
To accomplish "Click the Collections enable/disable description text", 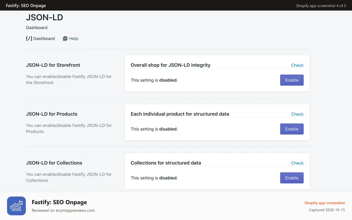I will [69, 177].
